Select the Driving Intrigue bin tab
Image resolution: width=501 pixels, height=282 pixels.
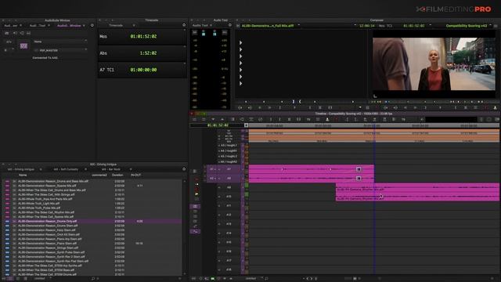point(21,169)
